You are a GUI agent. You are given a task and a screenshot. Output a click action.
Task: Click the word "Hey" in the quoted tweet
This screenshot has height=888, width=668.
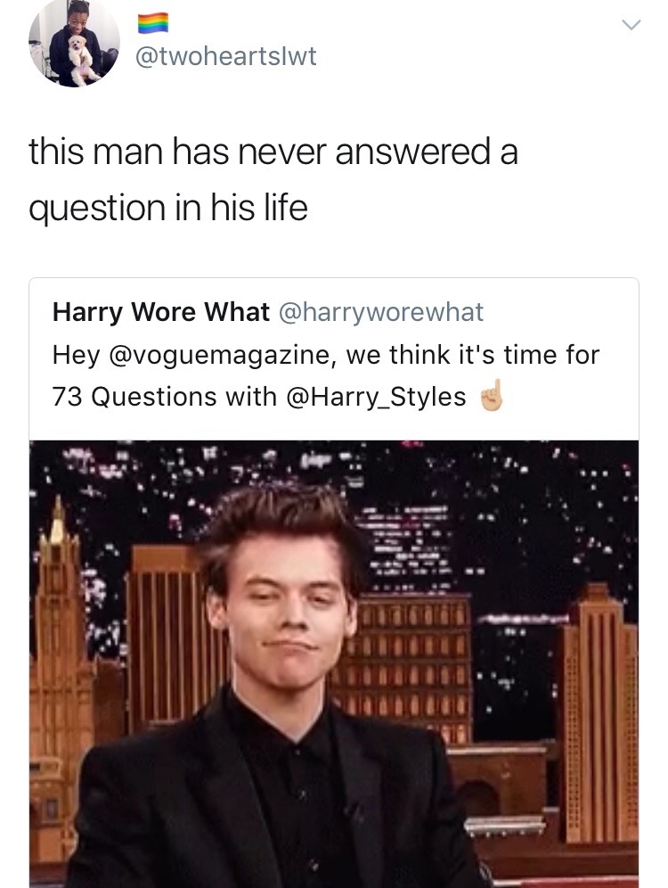point(76,355)
